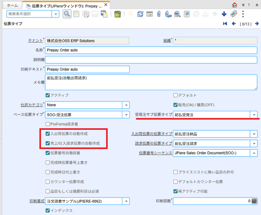The image size is (261, 215).
Task: Enable カウンター伝票作成 checkbox
Action: [x=48, y=182]
